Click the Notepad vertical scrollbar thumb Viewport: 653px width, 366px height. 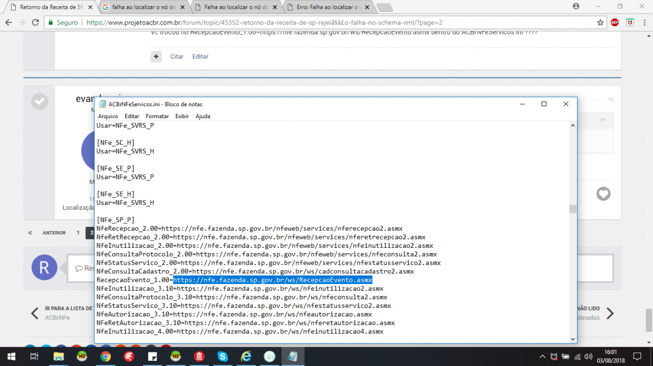[573, 209]
